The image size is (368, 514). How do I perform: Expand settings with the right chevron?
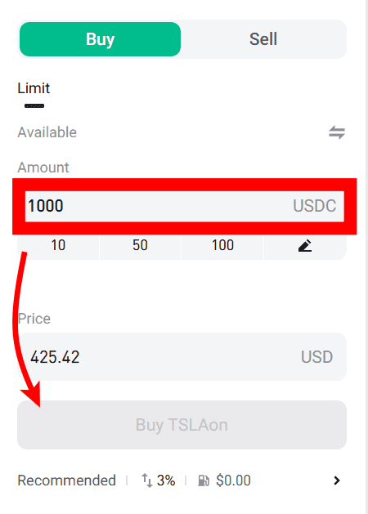pyautogui.click(x=336, y=480)
